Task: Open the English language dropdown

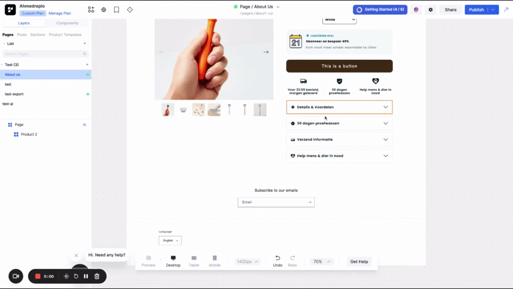Action: [x=170, y=240]
